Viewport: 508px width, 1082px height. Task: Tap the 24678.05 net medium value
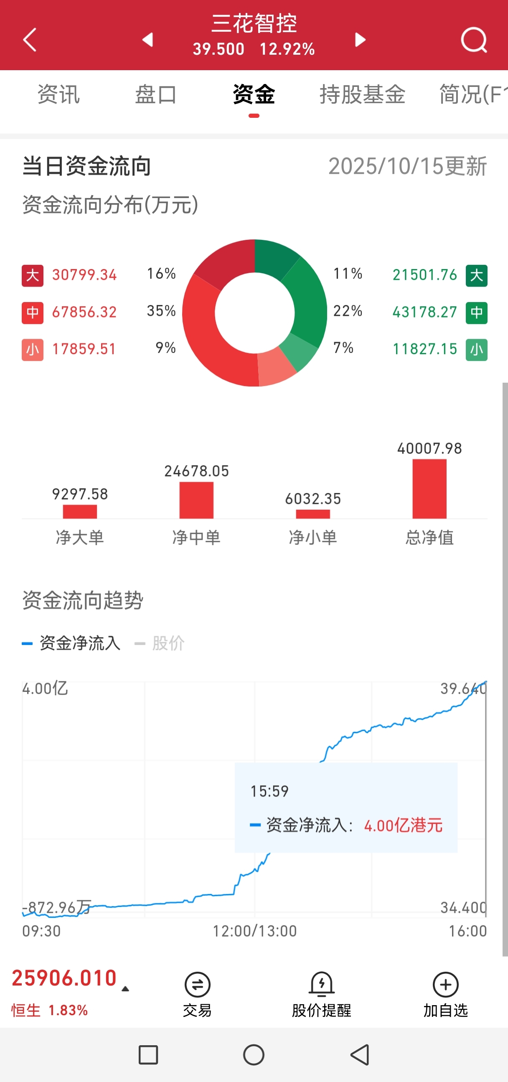196,471
